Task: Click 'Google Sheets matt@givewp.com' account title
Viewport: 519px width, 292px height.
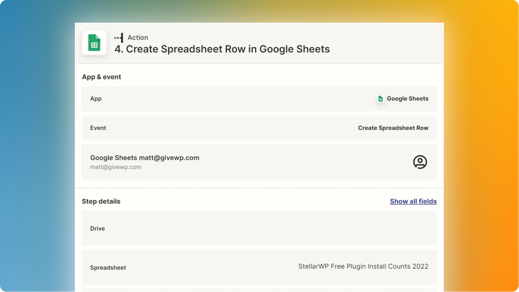Action: 145,158
